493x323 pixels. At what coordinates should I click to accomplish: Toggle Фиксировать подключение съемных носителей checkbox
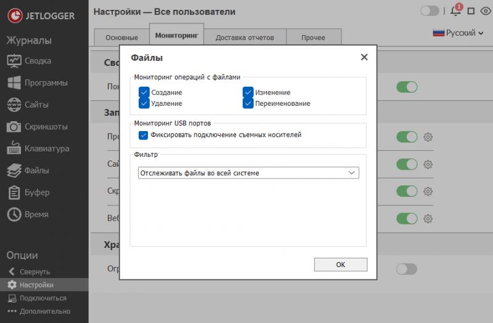click(144, 135)
